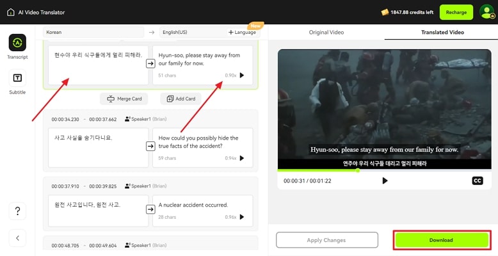Click the Recharge button
This screenshot has height=256, width=498.
tap(456, 12)
